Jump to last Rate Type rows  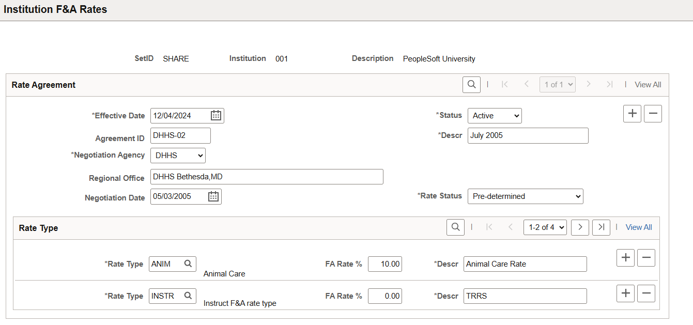[x=601, y=227]
